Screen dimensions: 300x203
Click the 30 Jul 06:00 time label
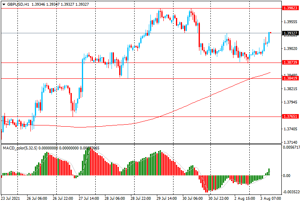point(193,198)
